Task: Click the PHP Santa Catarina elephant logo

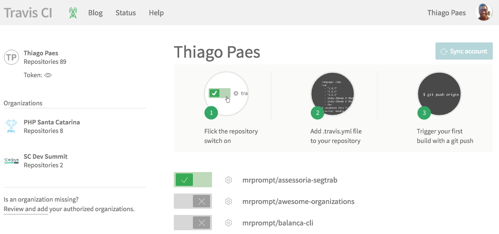Action: [11, 126]
